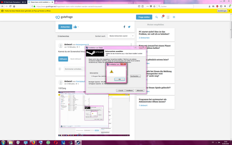Click the 'Frage stellen' button
Image resolution: width=232 pixels, height=145 pixels.
point(144,17)
